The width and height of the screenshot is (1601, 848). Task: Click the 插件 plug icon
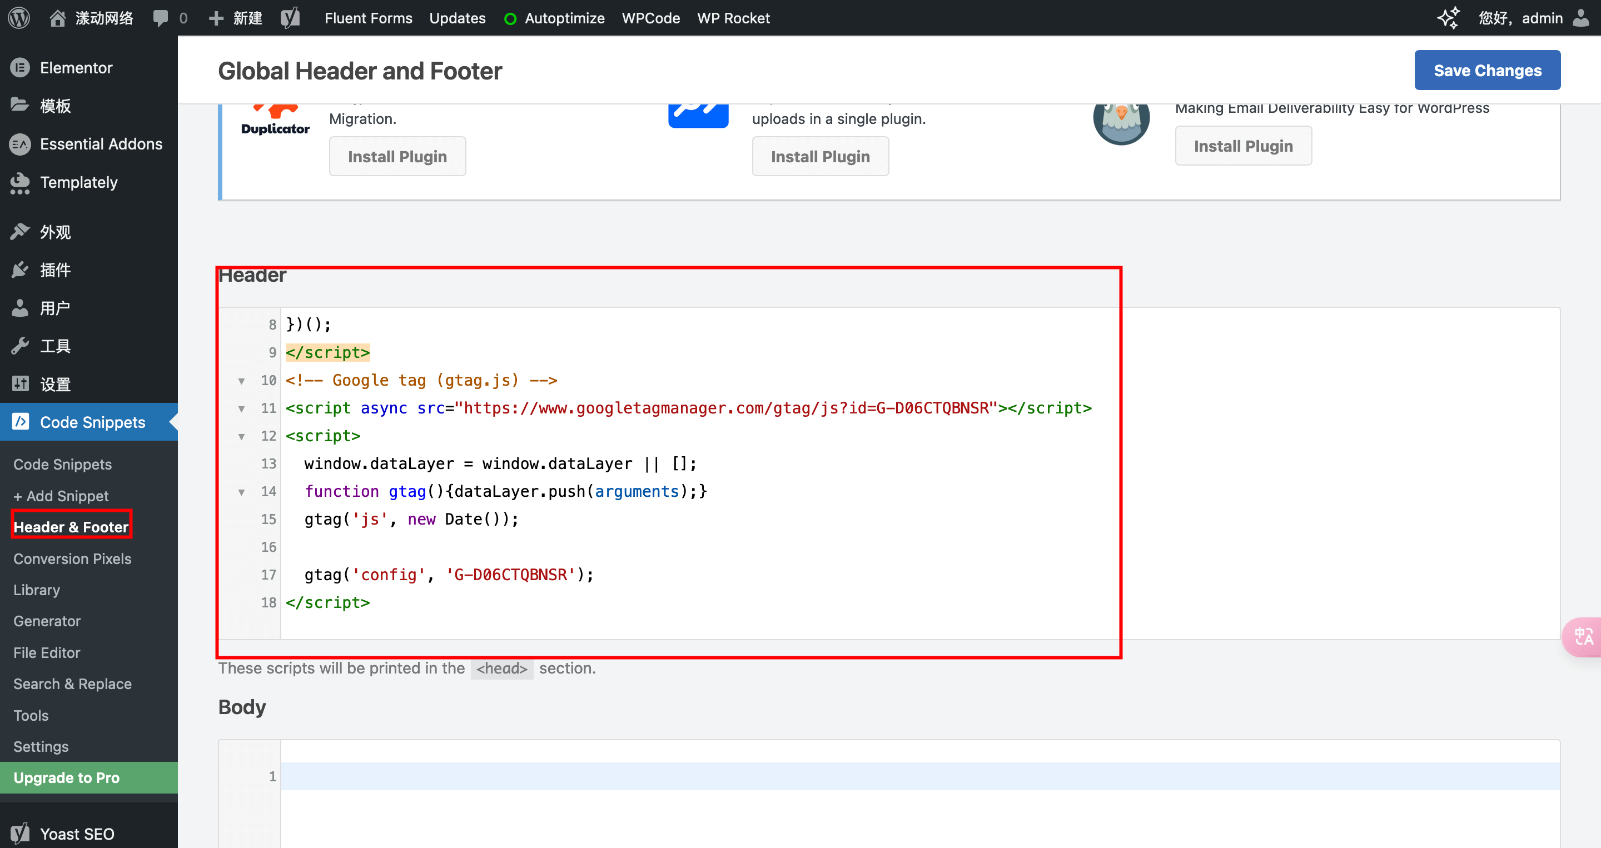20,270
